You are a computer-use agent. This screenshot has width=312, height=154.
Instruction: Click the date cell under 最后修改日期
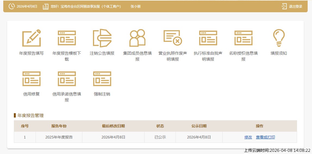(x=113, y=137)
